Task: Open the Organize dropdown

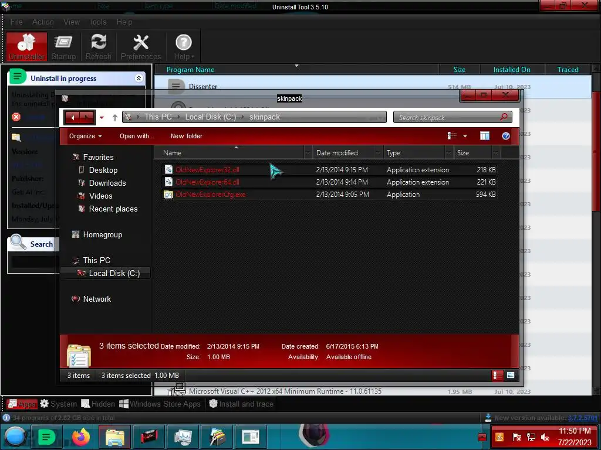Action: [x=86, y=136]
